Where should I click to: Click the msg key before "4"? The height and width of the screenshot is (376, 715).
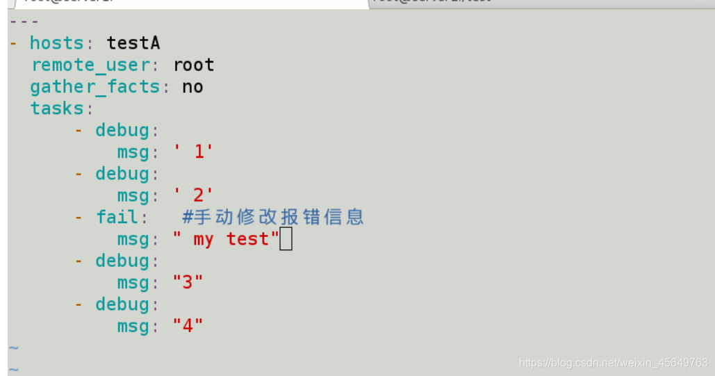point(138,327)
